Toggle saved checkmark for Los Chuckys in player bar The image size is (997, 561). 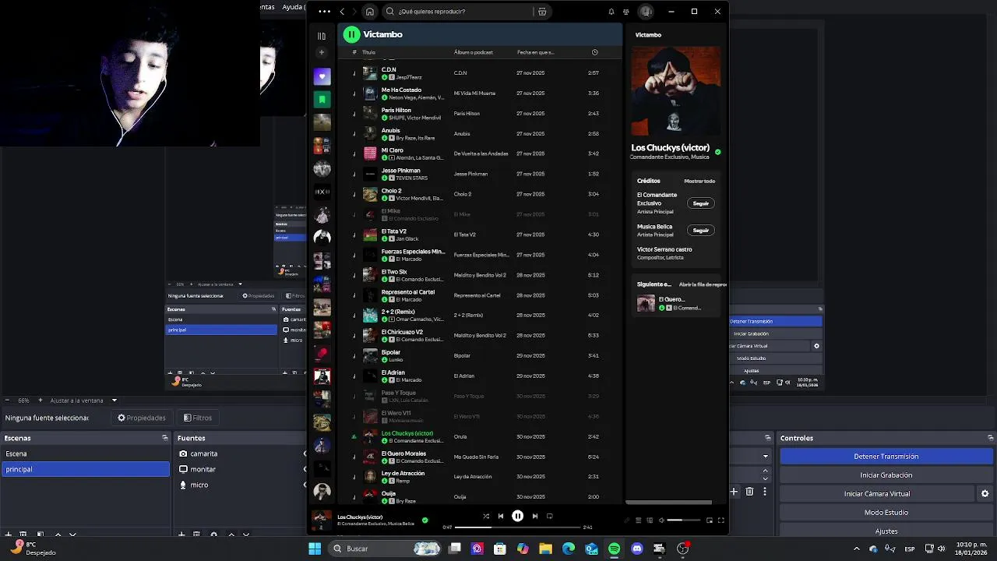pyautogui.click(x=425, y=520)
